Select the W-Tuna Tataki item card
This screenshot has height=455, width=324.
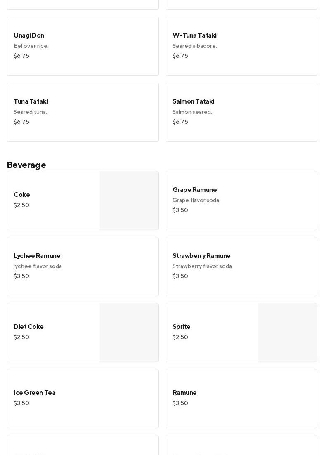click(x=241, y=46)
